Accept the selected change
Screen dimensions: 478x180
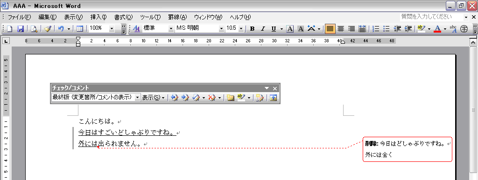(196, 97)
